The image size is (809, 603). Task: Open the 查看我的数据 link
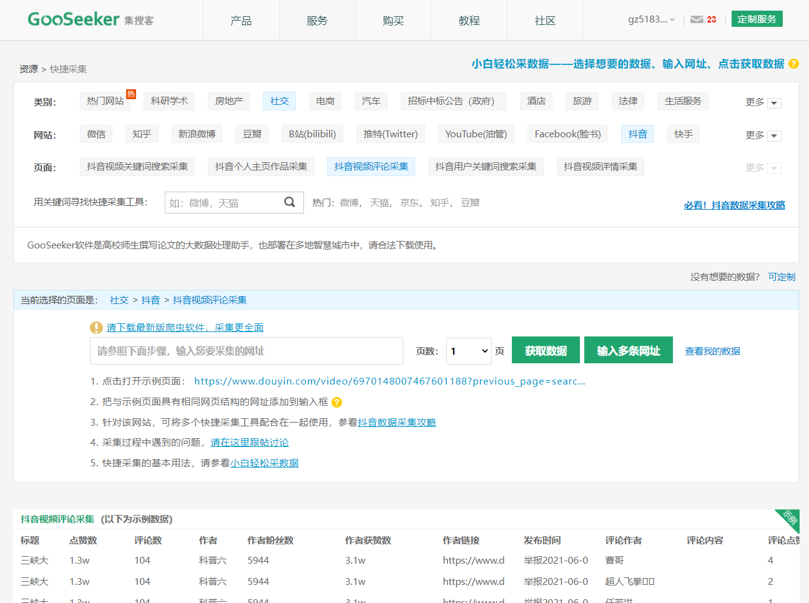click(712, 351)
